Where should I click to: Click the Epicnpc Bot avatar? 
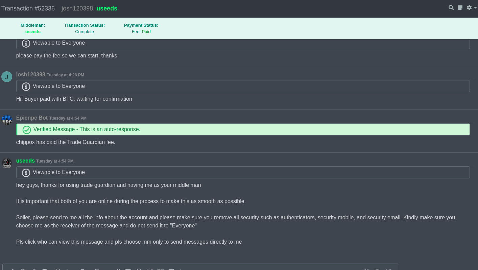[x=7, y=120]
